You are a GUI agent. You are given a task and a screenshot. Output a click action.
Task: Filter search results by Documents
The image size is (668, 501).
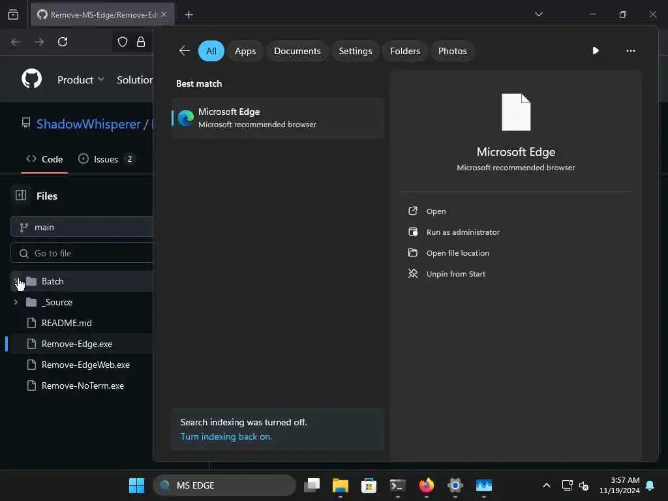[x=297, y=51]
